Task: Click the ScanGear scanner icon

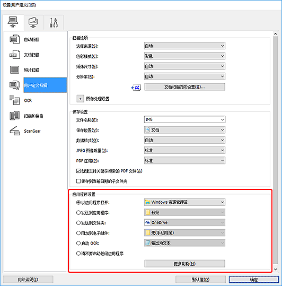Action: tap(14, 131)
